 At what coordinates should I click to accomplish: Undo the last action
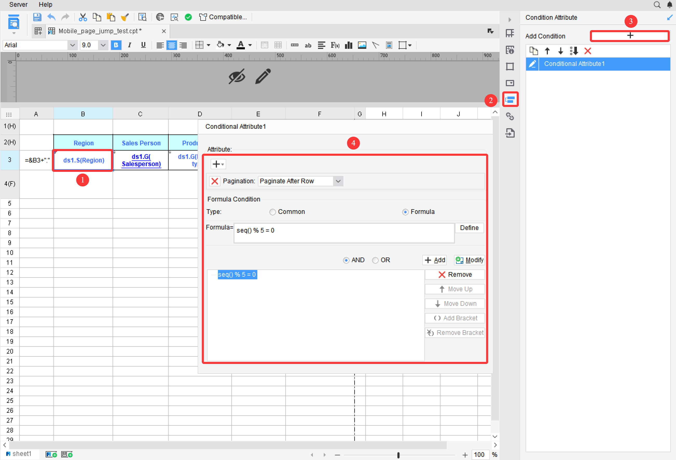[51, 17]
